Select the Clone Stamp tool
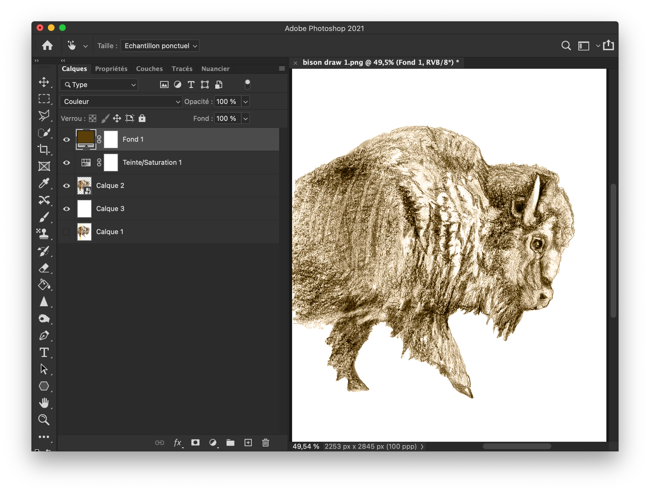This screenshot has height=493, width=650. click(44, 234)
